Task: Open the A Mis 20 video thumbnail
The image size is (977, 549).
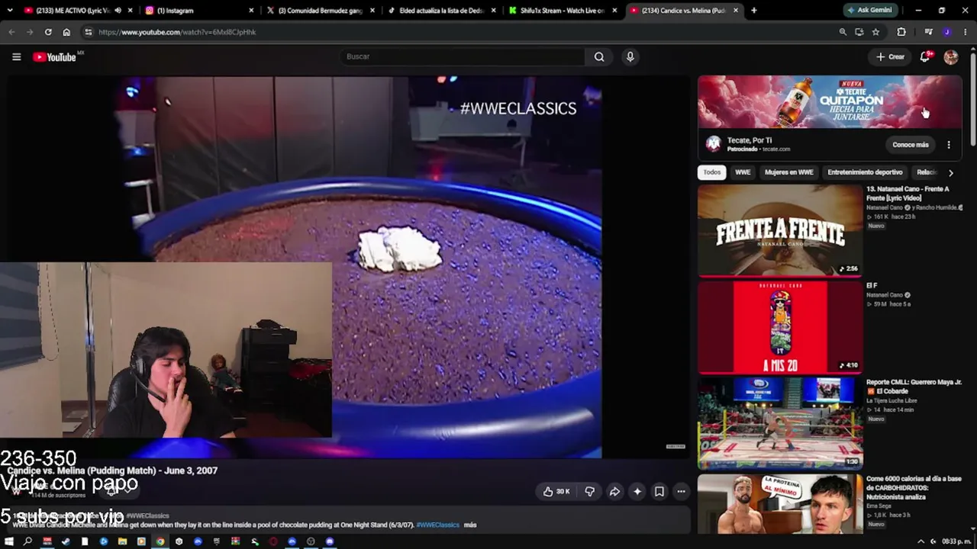Action: click(x=779, y=327)
